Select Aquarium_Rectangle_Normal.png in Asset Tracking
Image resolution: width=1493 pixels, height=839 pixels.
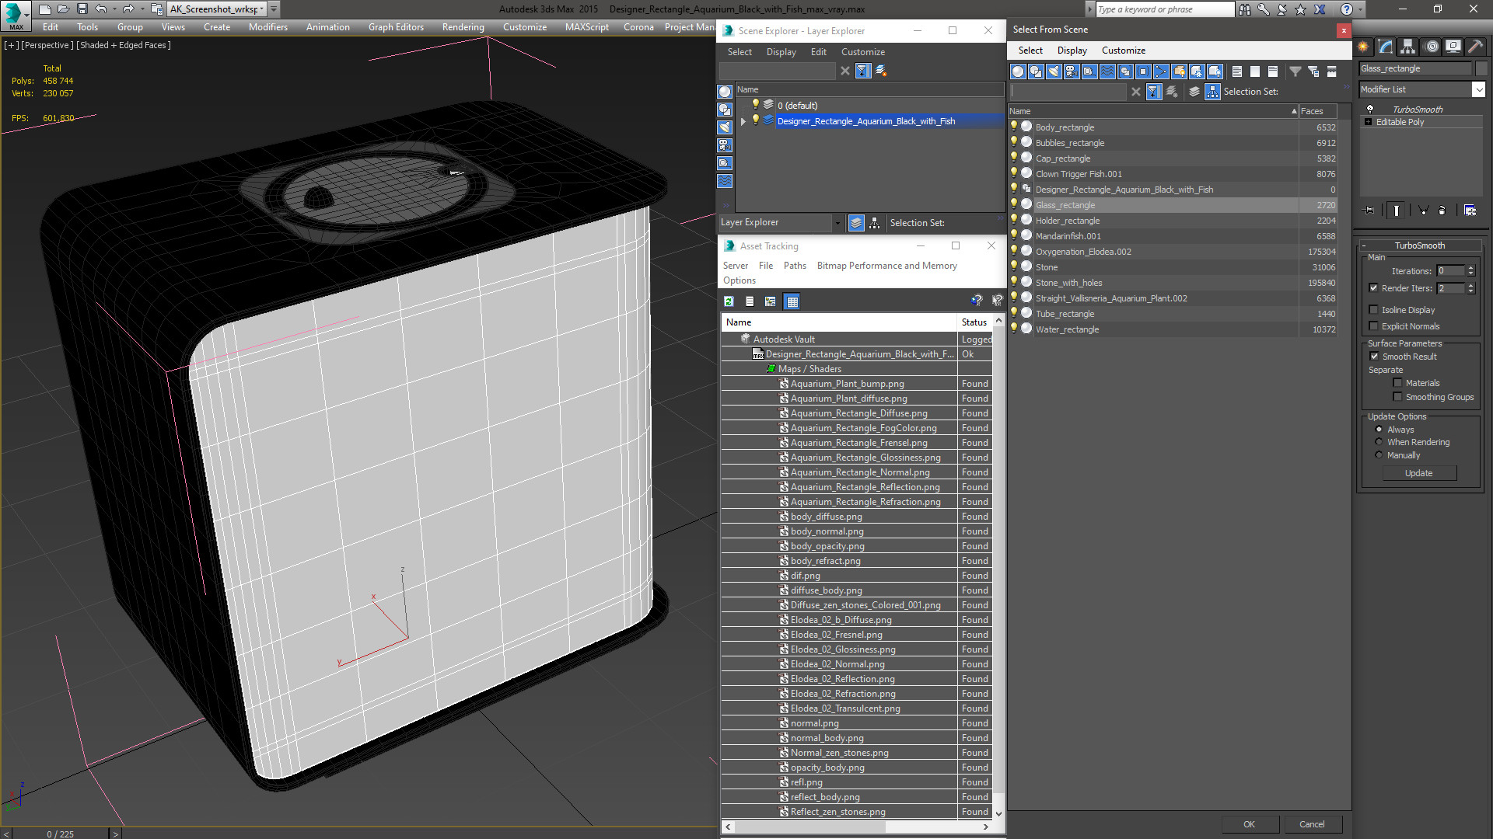[x=859, y=472]
